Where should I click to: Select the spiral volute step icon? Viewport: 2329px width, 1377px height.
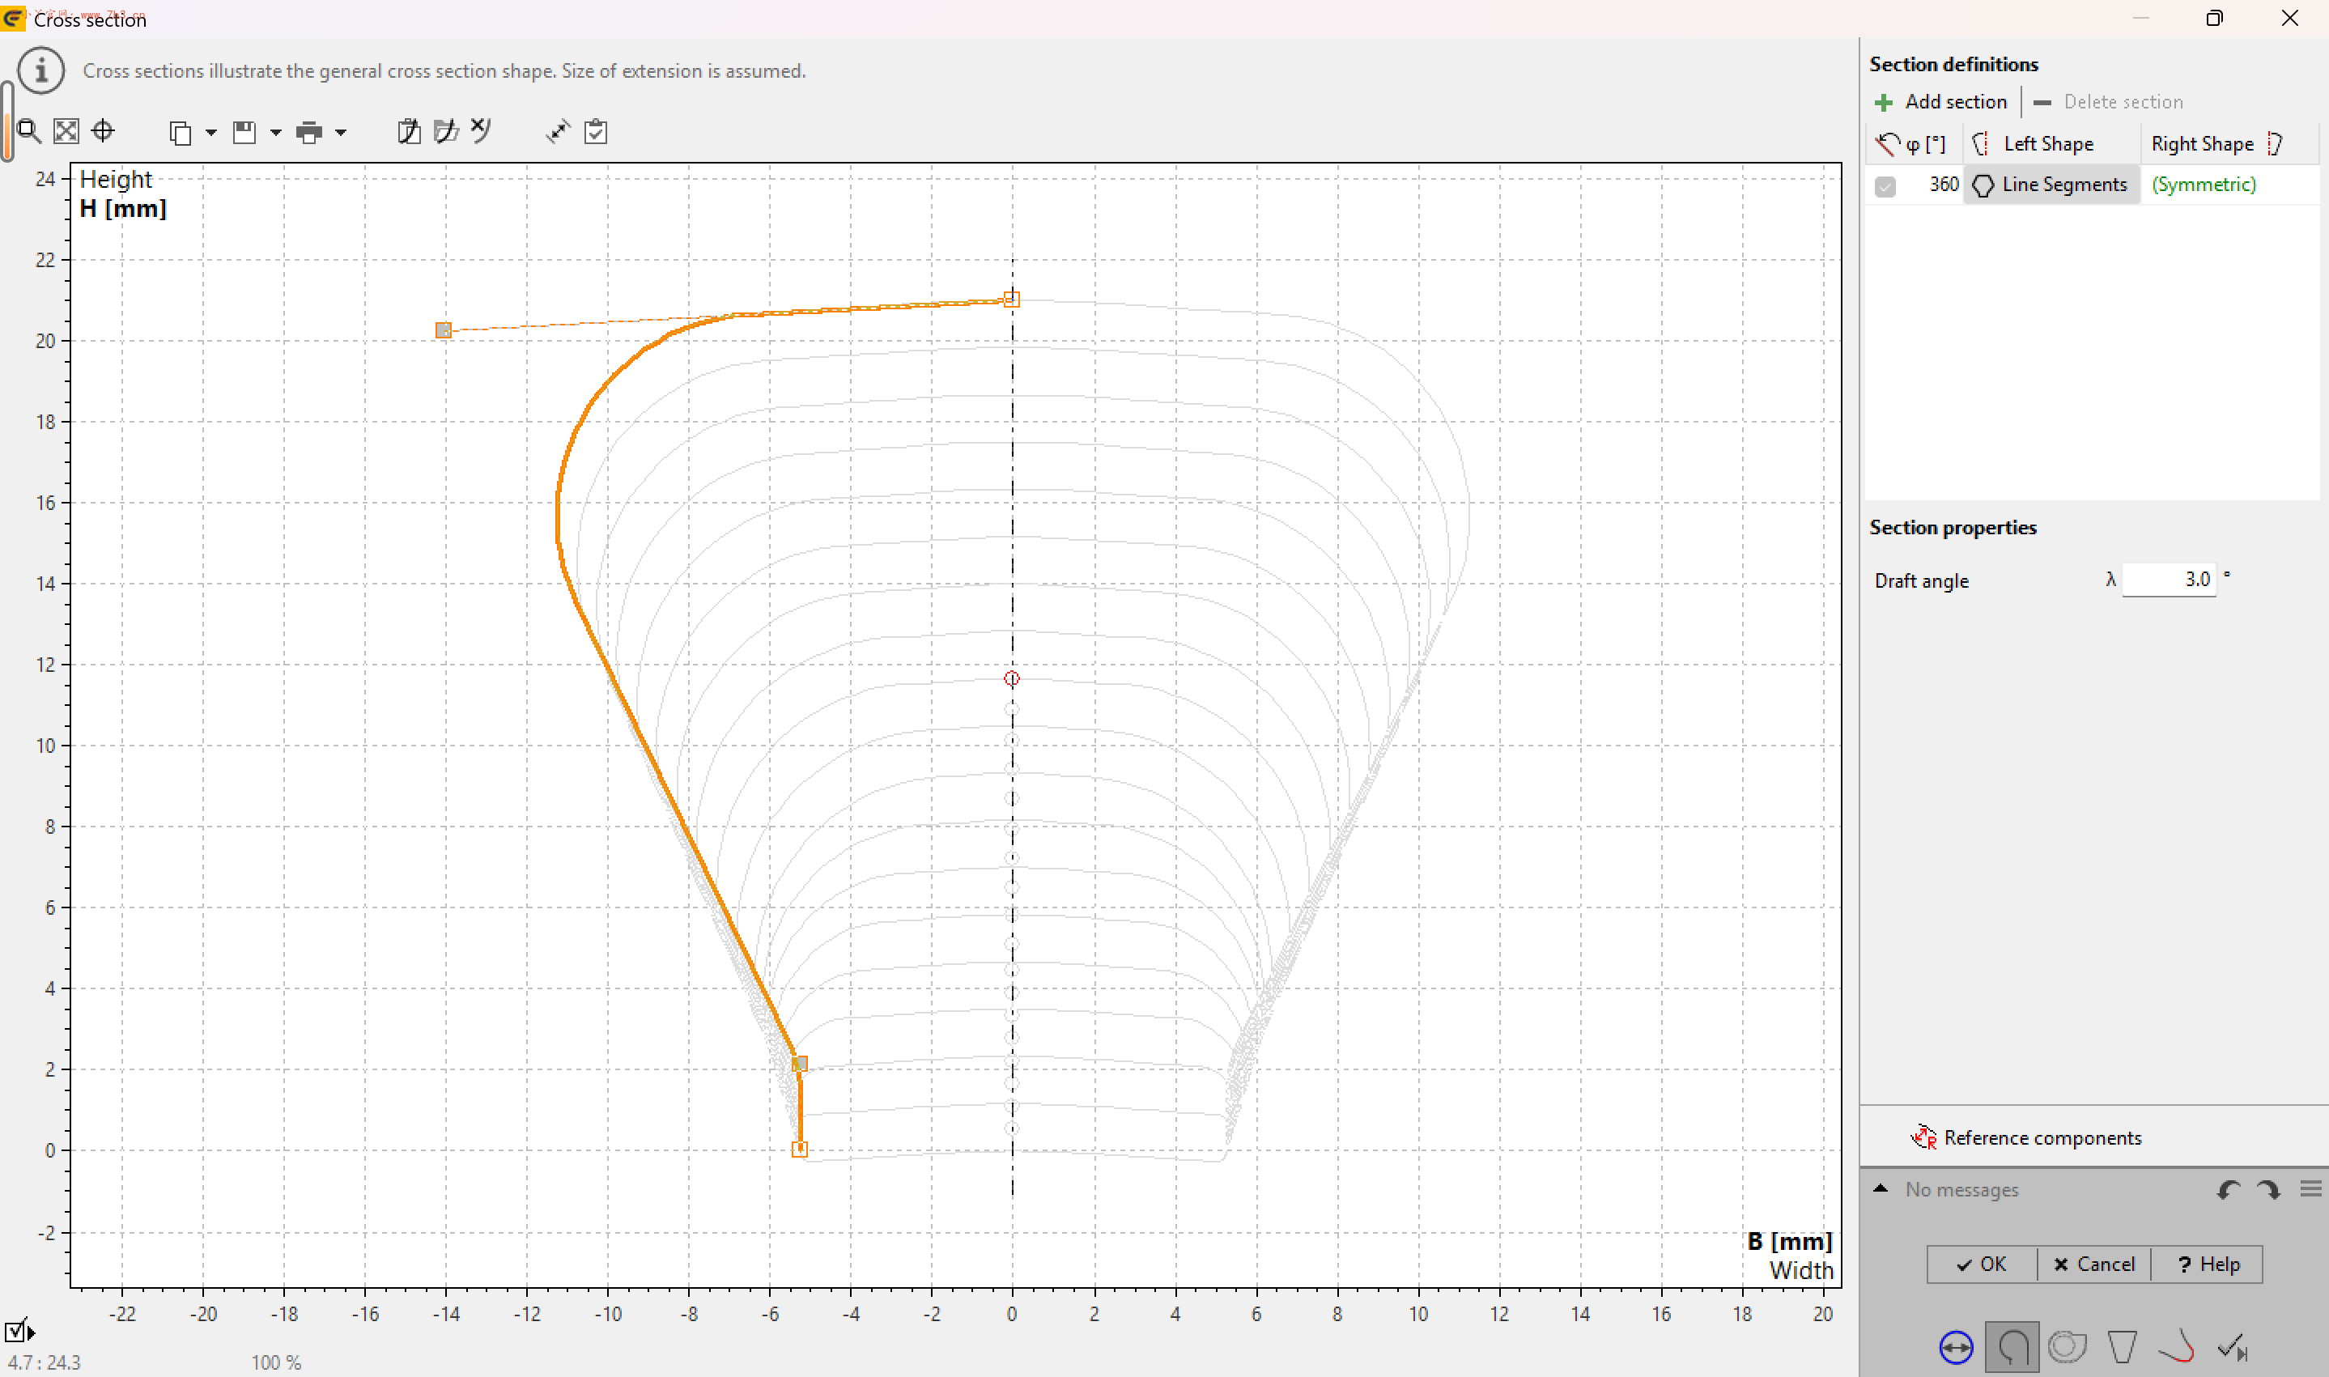tap(2068, 1347)
